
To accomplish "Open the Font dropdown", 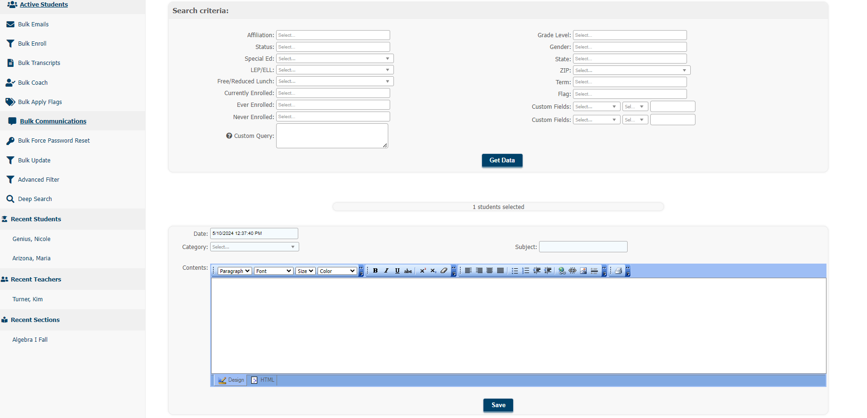I will click(274, 271).
